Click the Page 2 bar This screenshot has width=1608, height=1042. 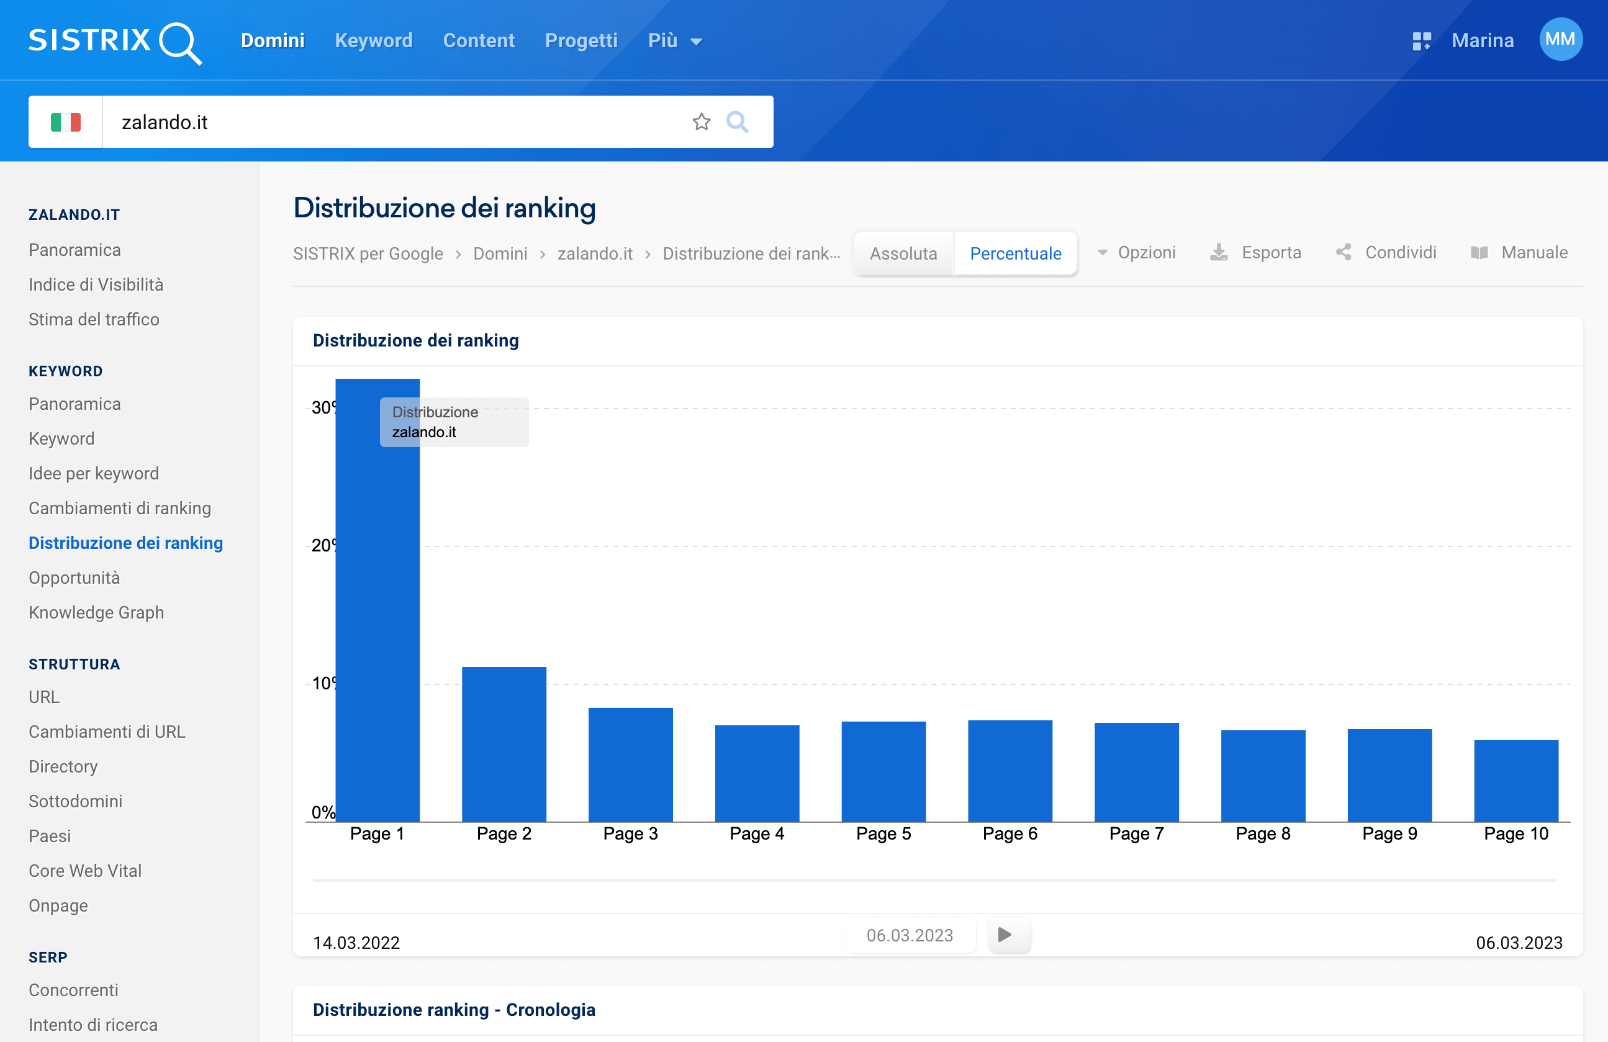click(504, 744)
